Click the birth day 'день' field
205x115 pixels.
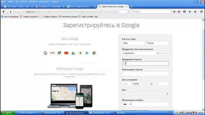(x=127, y=84)
